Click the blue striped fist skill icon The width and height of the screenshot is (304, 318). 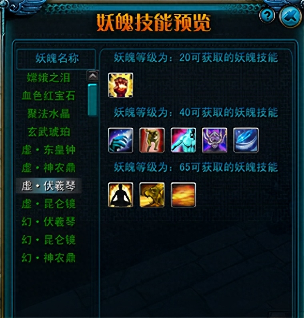[x=120, y=140]
